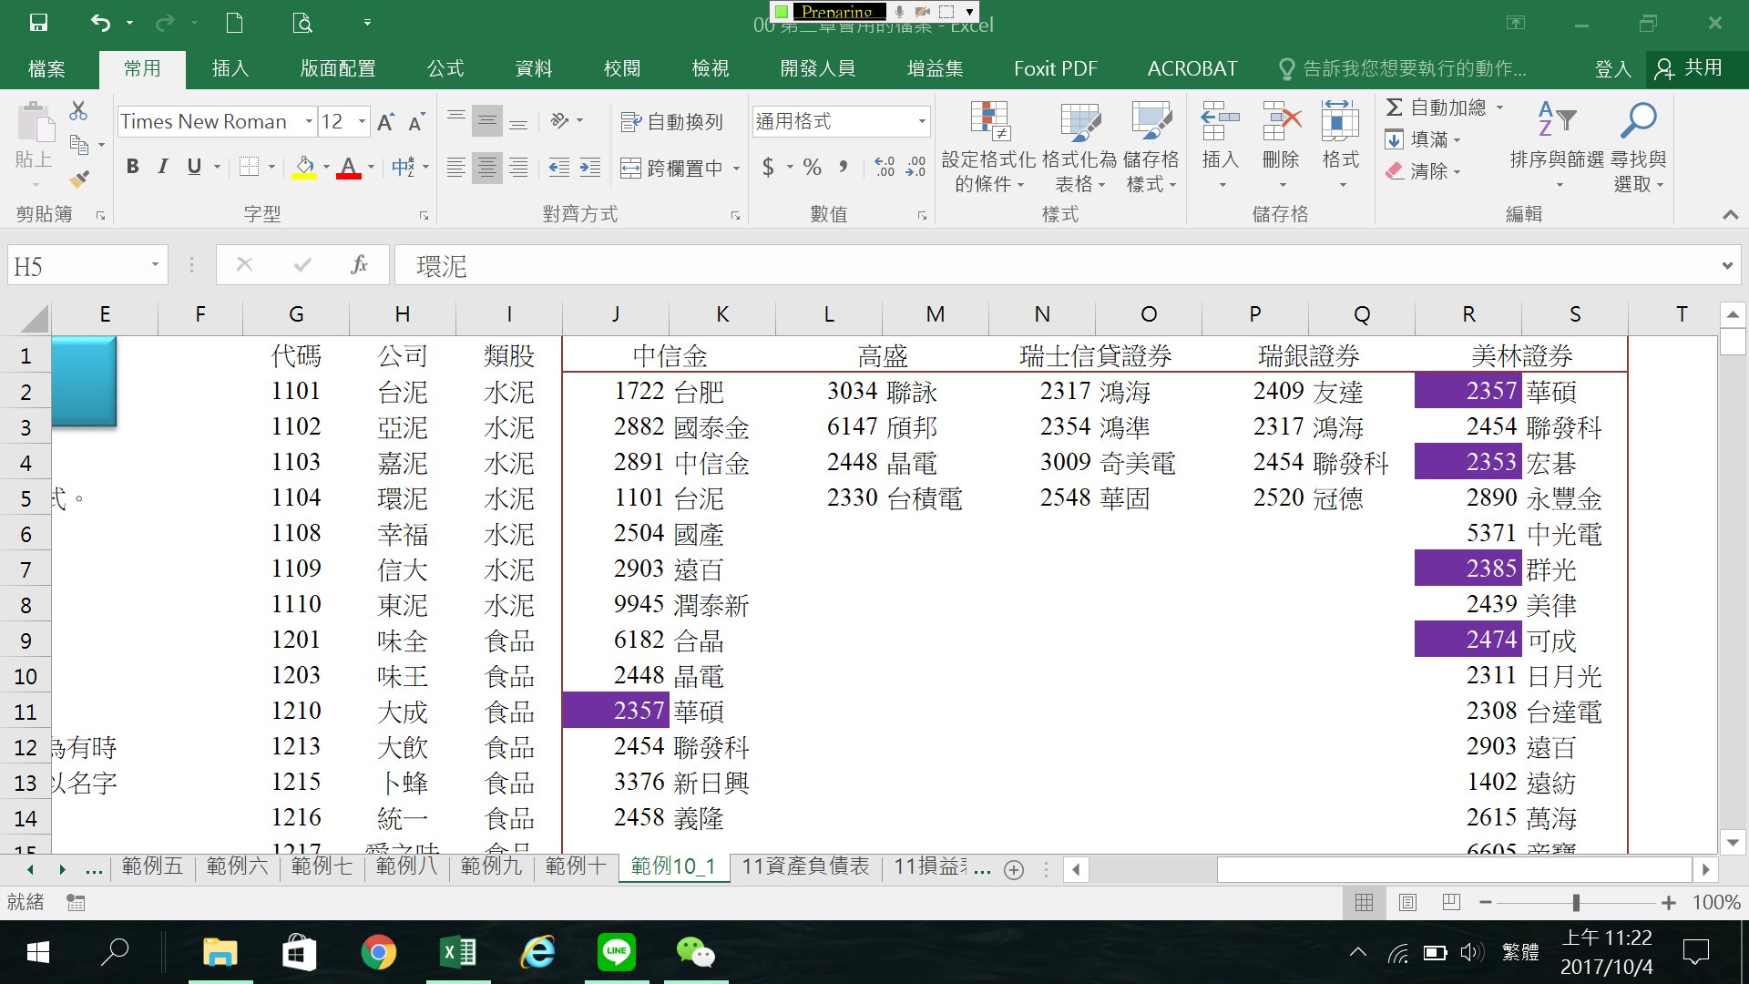Click the Format Painter brush icon
This screenshot has height=984, width=1749.
[79, 179]
